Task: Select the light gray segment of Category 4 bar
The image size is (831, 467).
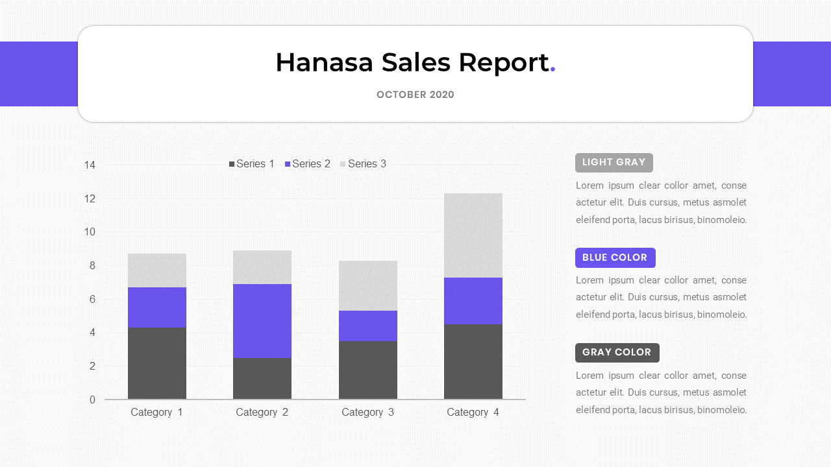Action: [473, 235]
